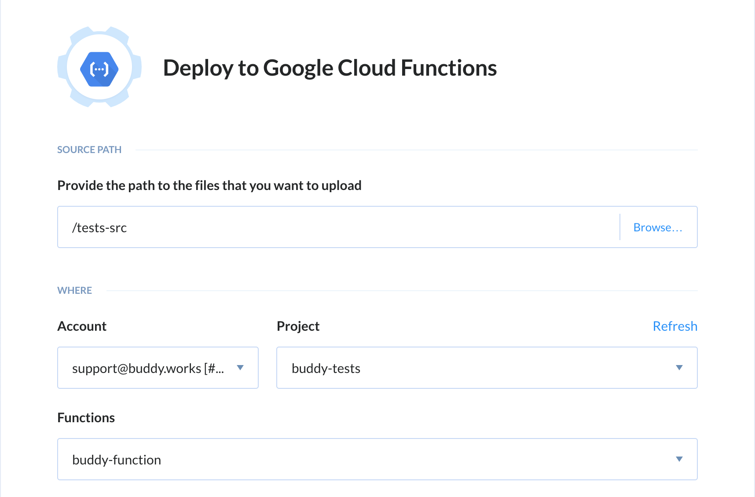The height and width of the screenshot is (497, 755).
Task: Click the Deploy to Google Cloud Functions heading
Action: click(330, 68)
